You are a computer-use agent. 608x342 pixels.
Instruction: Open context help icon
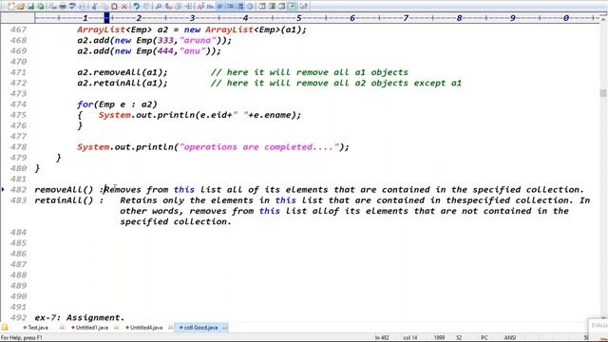pyautogui.click(x=304, y=7)
